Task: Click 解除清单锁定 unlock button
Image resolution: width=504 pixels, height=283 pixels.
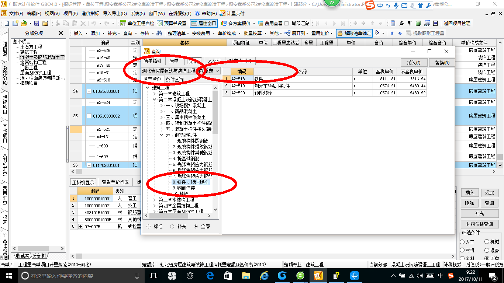Action: (354, 33)
